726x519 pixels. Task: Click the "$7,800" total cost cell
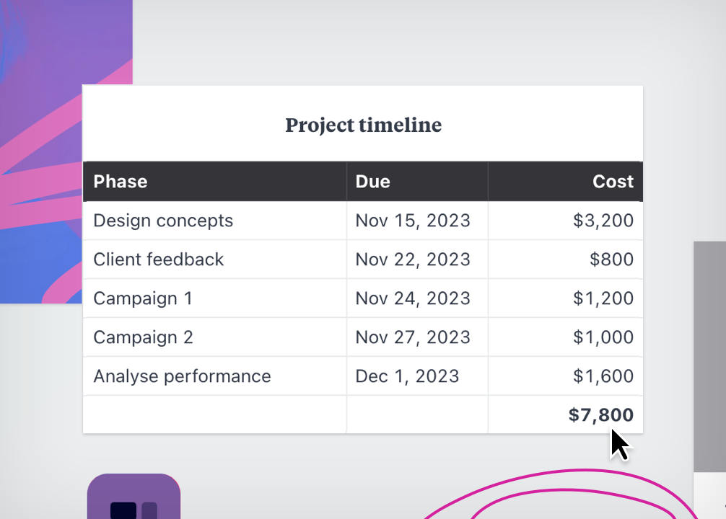pyautogui.click(x=600, y=415)
